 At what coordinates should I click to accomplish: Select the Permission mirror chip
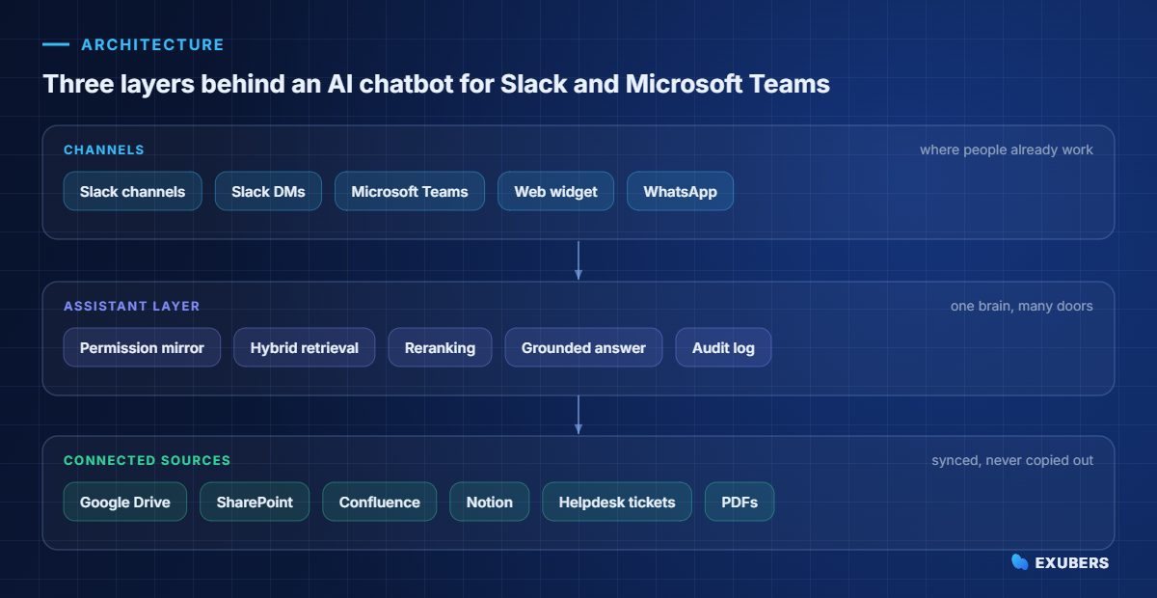coord(142,347)
